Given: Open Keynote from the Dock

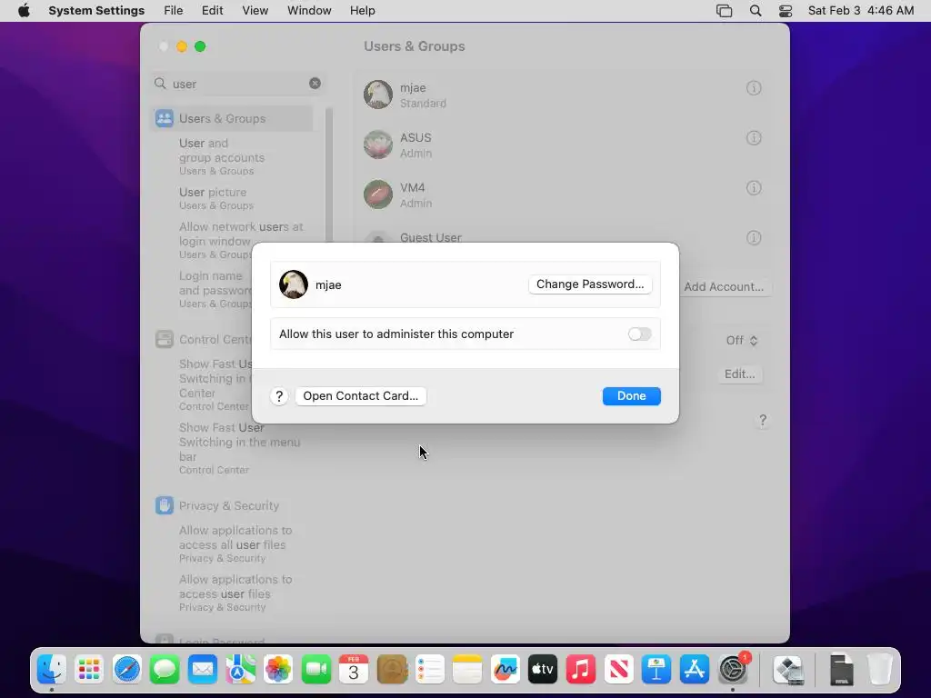Looking at the screenshot, I should [x=656, y=670].
